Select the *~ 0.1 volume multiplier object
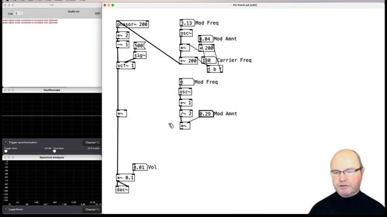This screenshot has width=387, height=217. pos(125,177)
